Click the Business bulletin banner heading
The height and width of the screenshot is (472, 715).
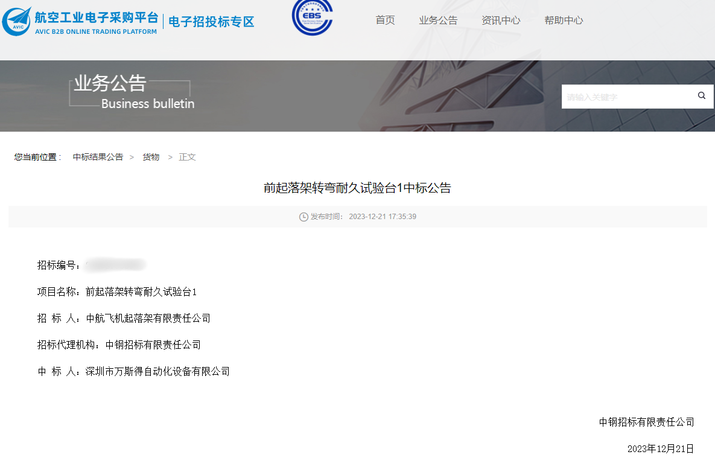click(148, 104)
